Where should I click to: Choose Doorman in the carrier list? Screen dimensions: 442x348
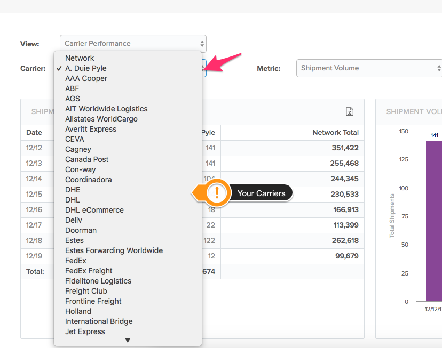click(x=128, y=230)
